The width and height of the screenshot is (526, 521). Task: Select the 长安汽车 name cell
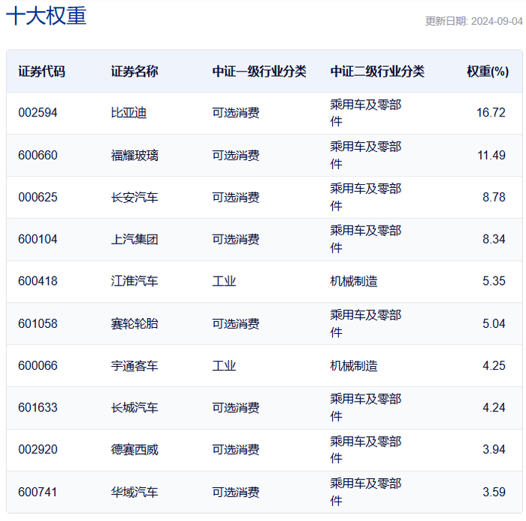click(x=135, y=198)
